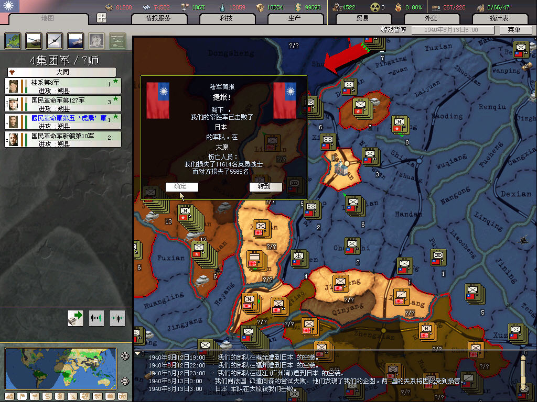Click the industrial capacity icon showing 267/226
Screen dimensions: 537x402
pos(436,7)
